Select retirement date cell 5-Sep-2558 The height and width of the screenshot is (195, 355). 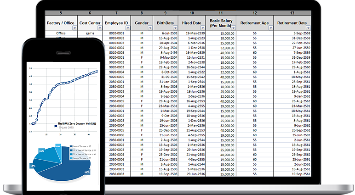pyautogui.click(x=292, y=33)
